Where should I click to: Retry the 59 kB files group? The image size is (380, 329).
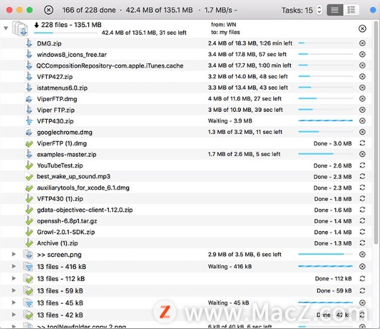[x=362, y=290]
